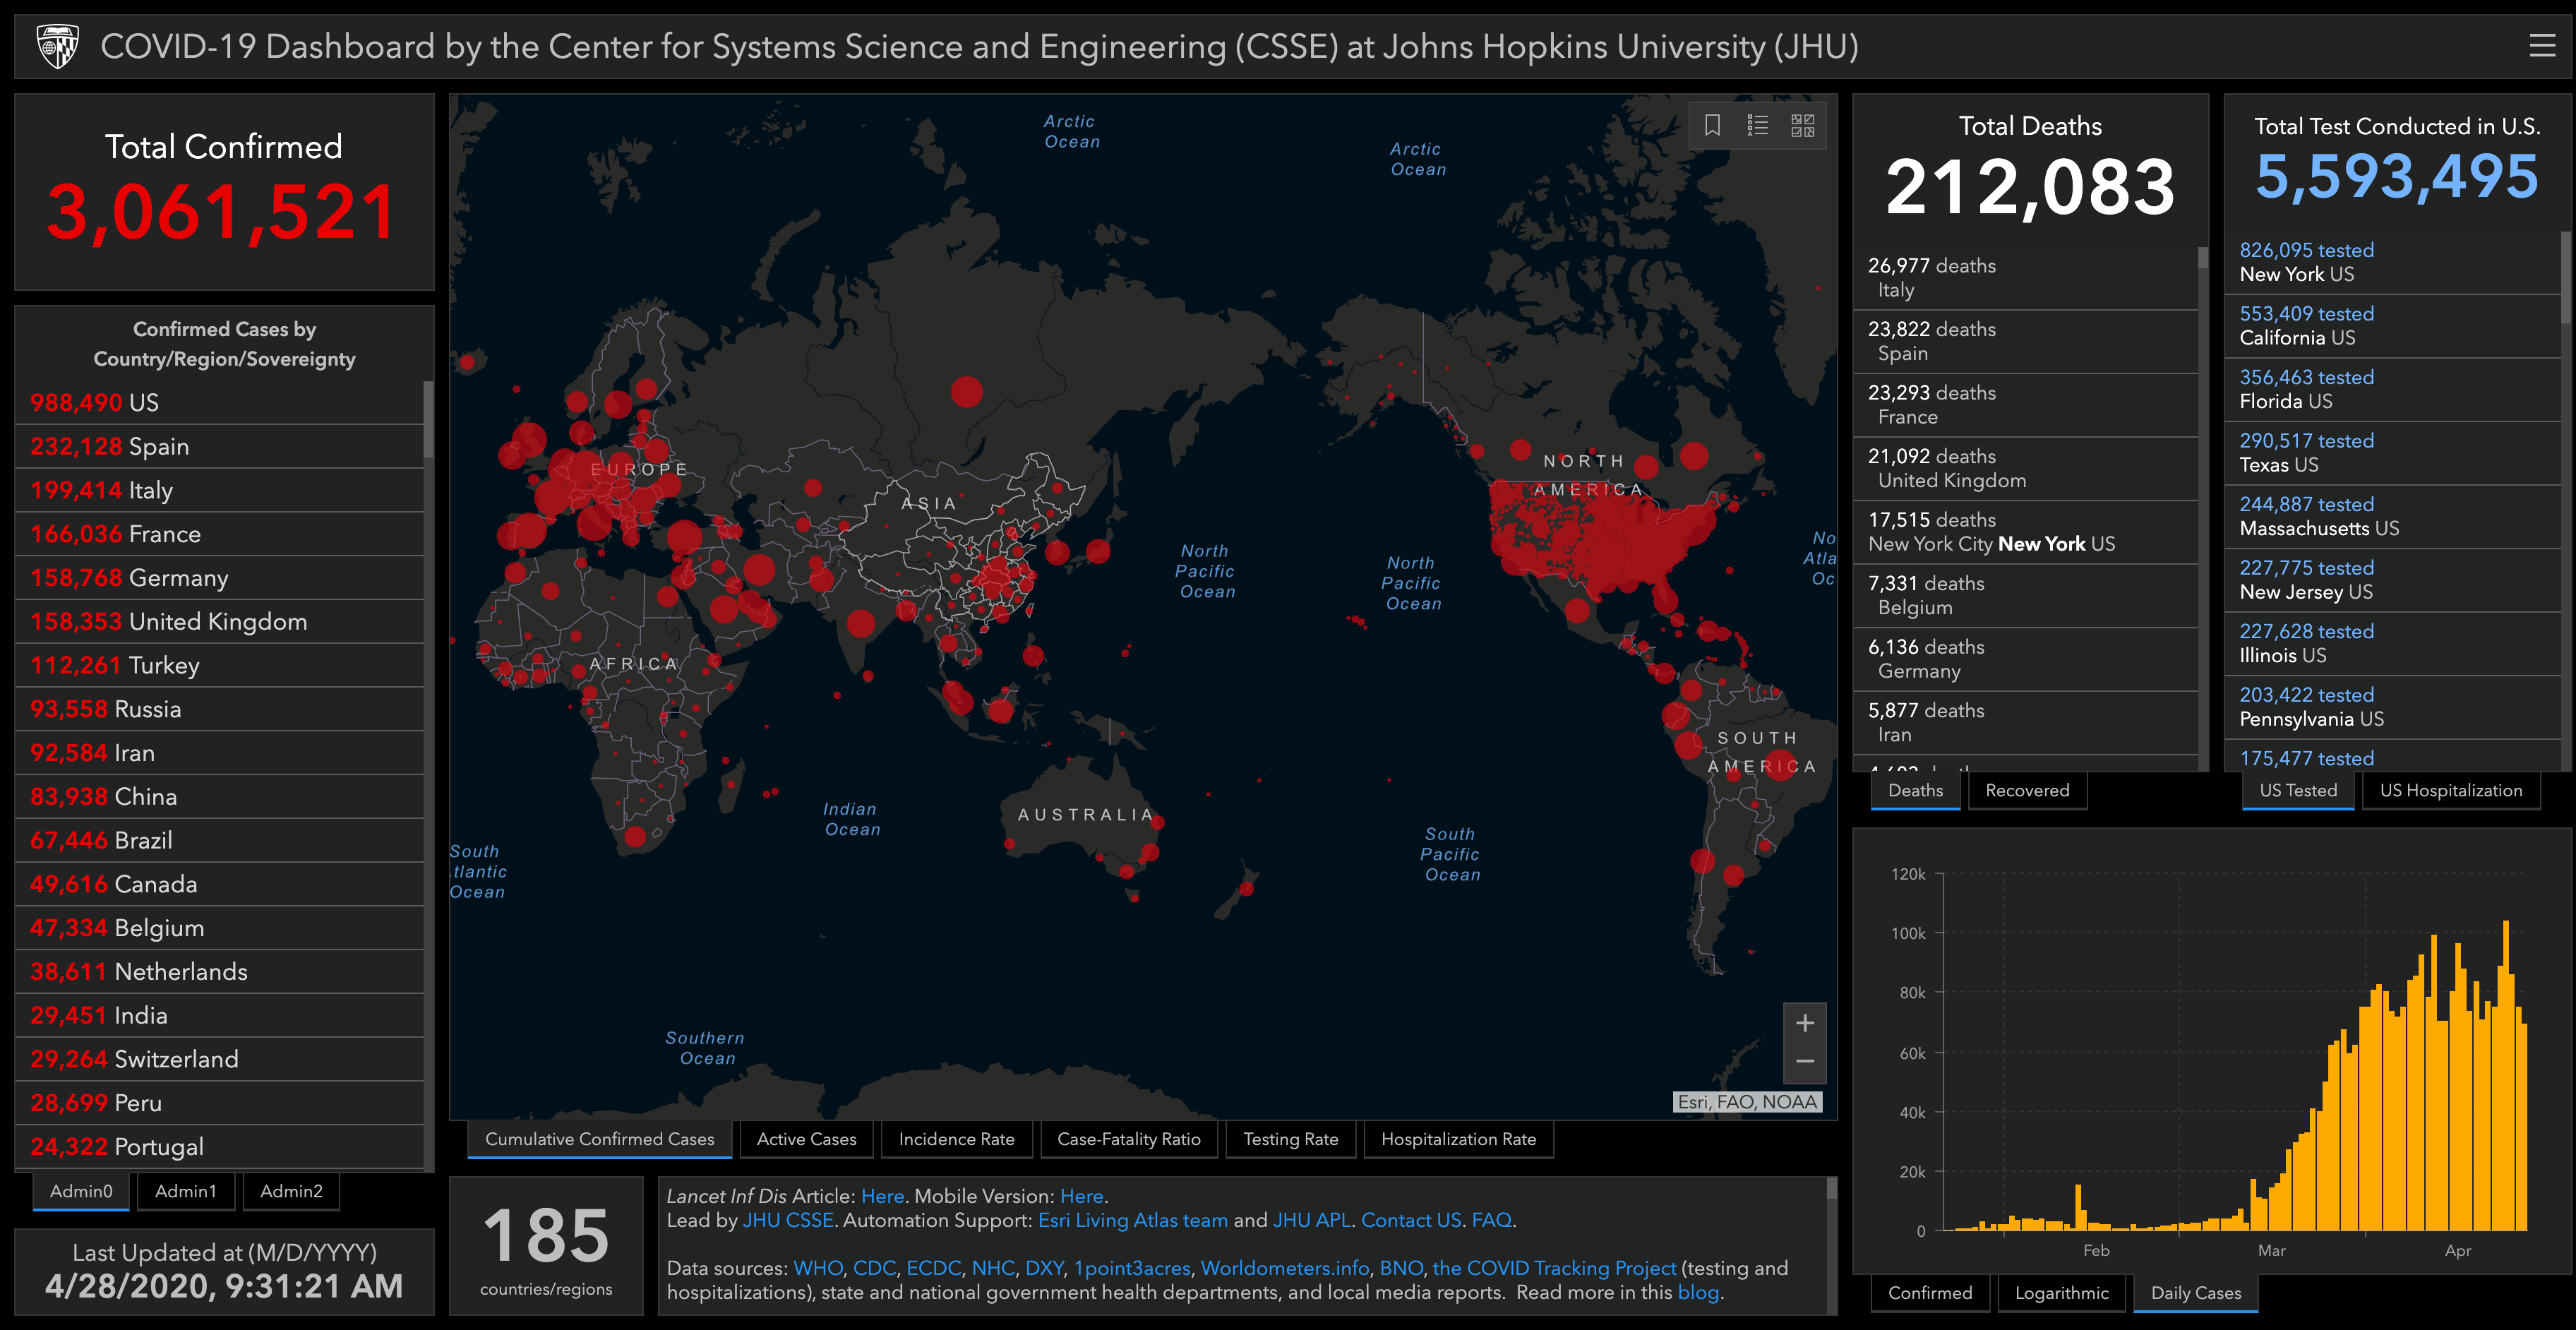Open the Lancet article Here link
Screen dimensions: 2576x1330
coord(882,1196)
